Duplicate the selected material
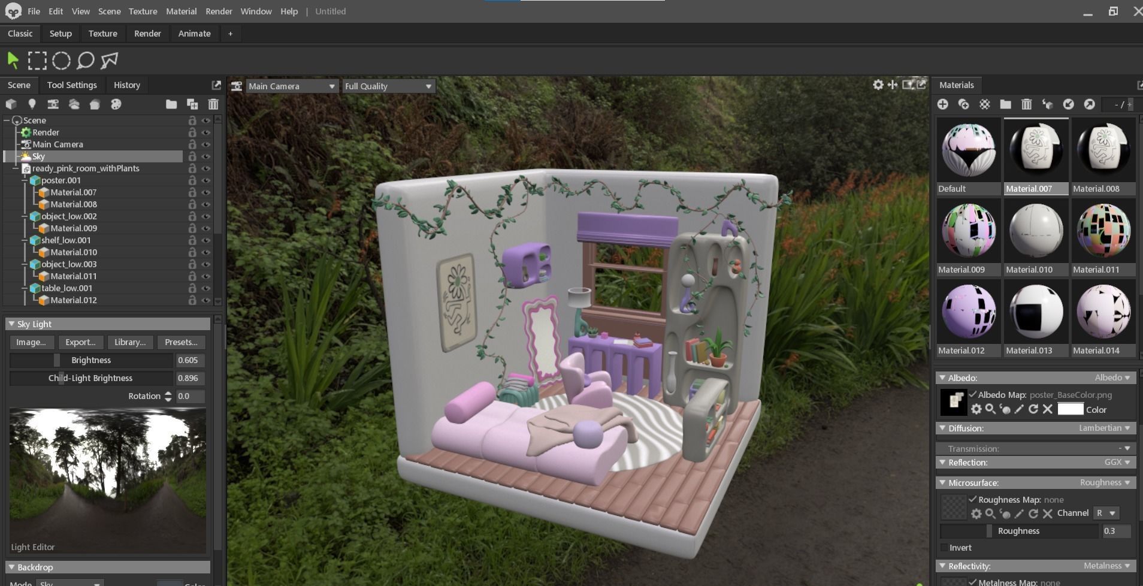This screenshot has width=1143, height=586. (963, 104)
